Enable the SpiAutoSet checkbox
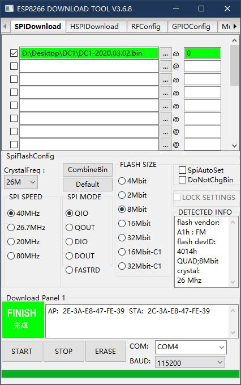241x385 pixels. (x=182, y=170)
